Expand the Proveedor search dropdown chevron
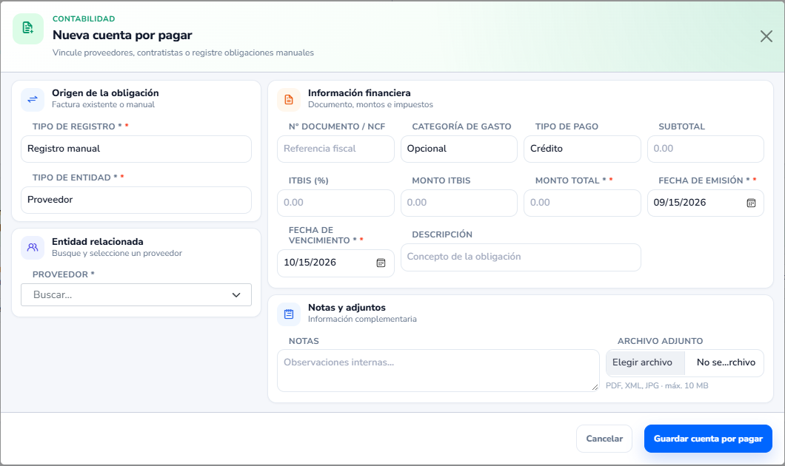This screenshot has width=785, height=466. pos(236,295)
